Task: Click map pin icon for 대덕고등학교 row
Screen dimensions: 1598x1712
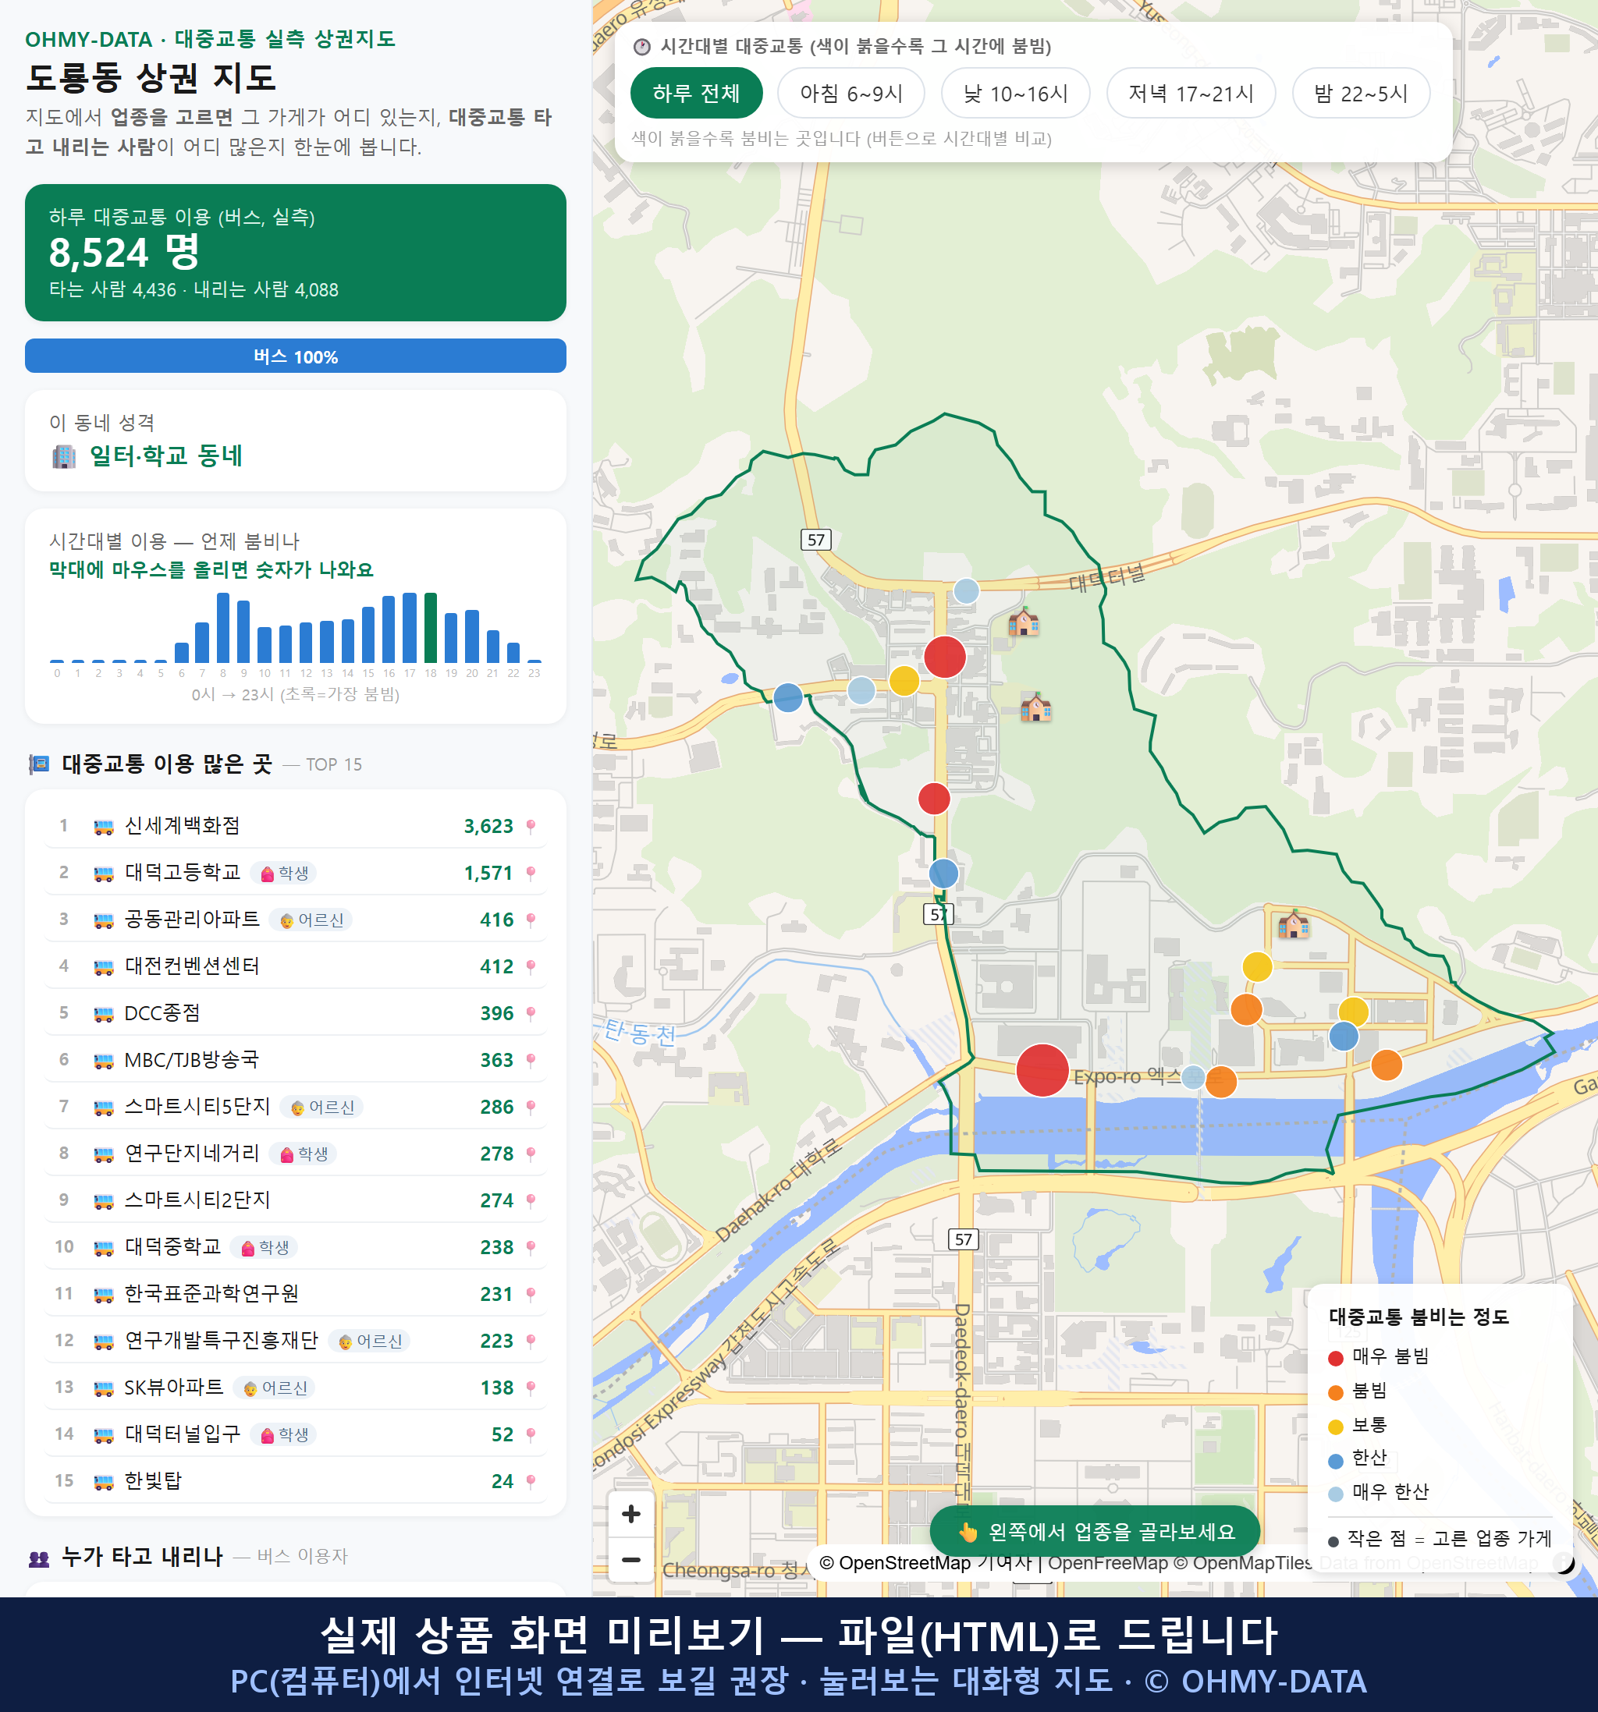Action: 531,874
